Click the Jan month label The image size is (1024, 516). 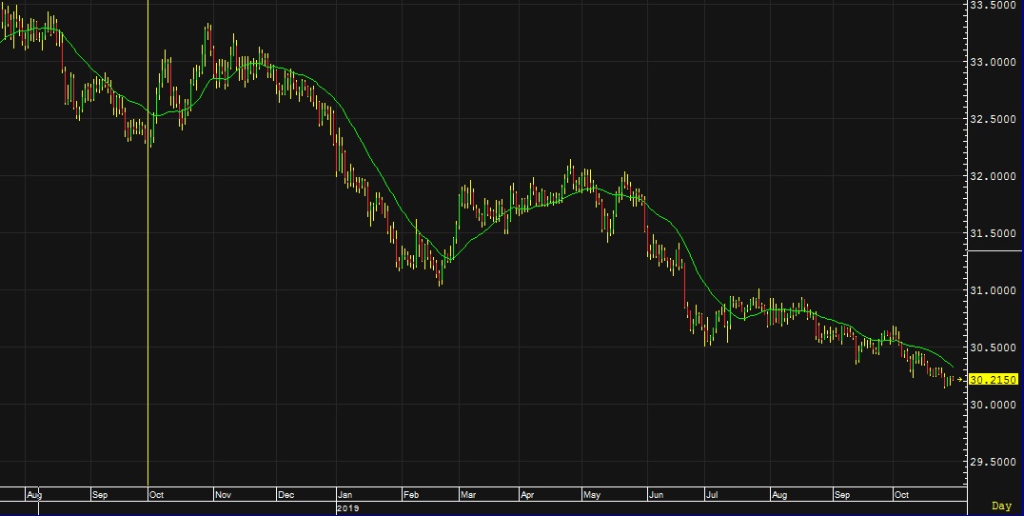pyautogui.click(x=345, y=495)
